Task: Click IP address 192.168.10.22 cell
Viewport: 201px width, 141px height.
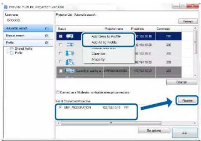Action: [143, 62]
